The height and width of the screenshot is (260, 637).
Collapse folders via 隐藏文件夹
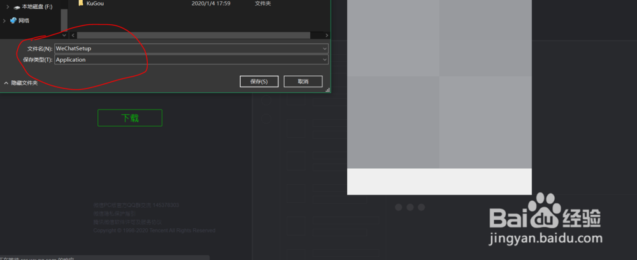coord(21,83)
